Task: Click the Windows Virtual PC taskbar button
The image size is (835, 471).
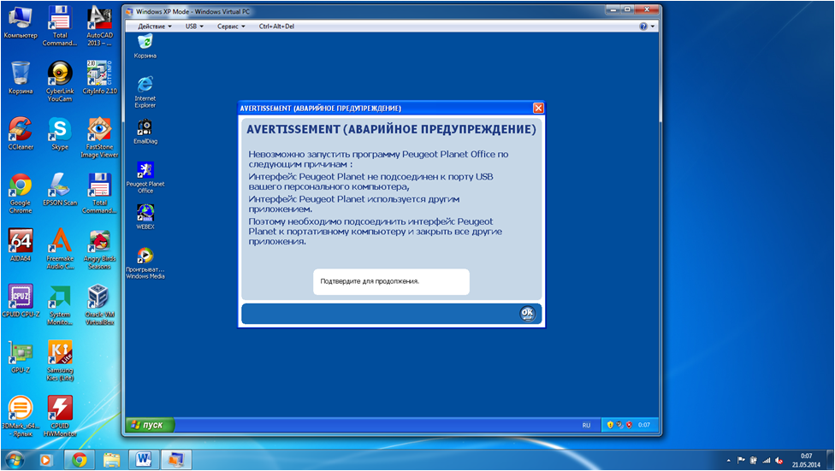Action: [176, 460]
